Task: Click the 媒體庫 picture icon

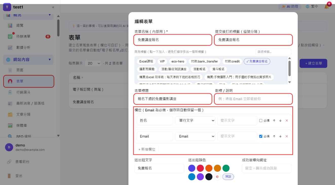Action: 10,125
